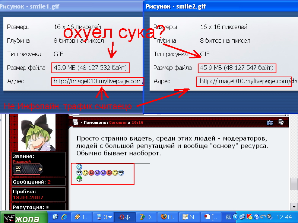Image resolution: width=298 pixels, height=223 pixels.
Task: Switch to the Opera taskbar window
Action: click(x=124, y=217)
